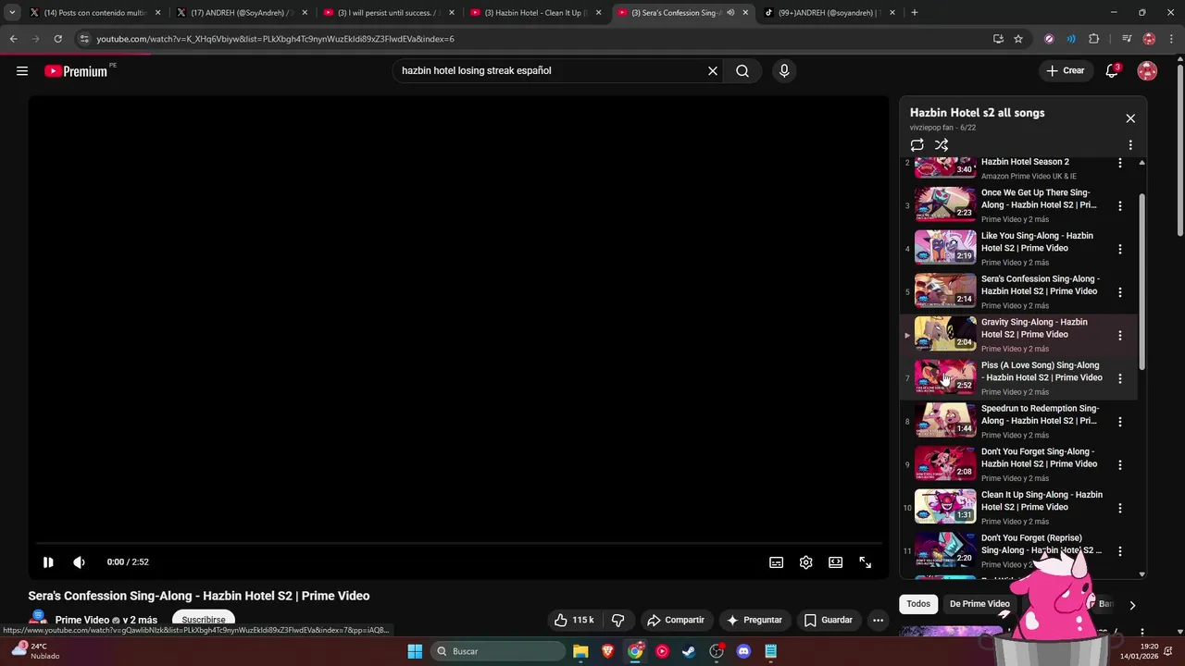The width and height of the screenshot is (1185, 666).
Task: Open Windows Start menu
Action: pos(415,651)
